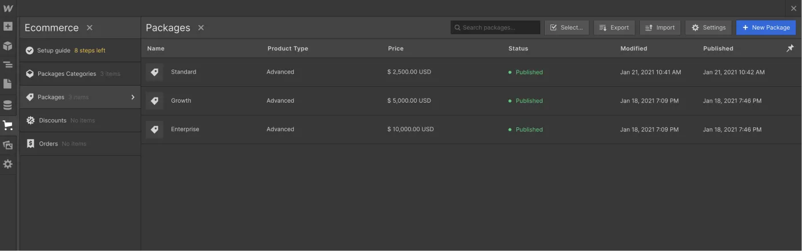Open the Add elements panel

pyautogui.click(x=8, y=26)
